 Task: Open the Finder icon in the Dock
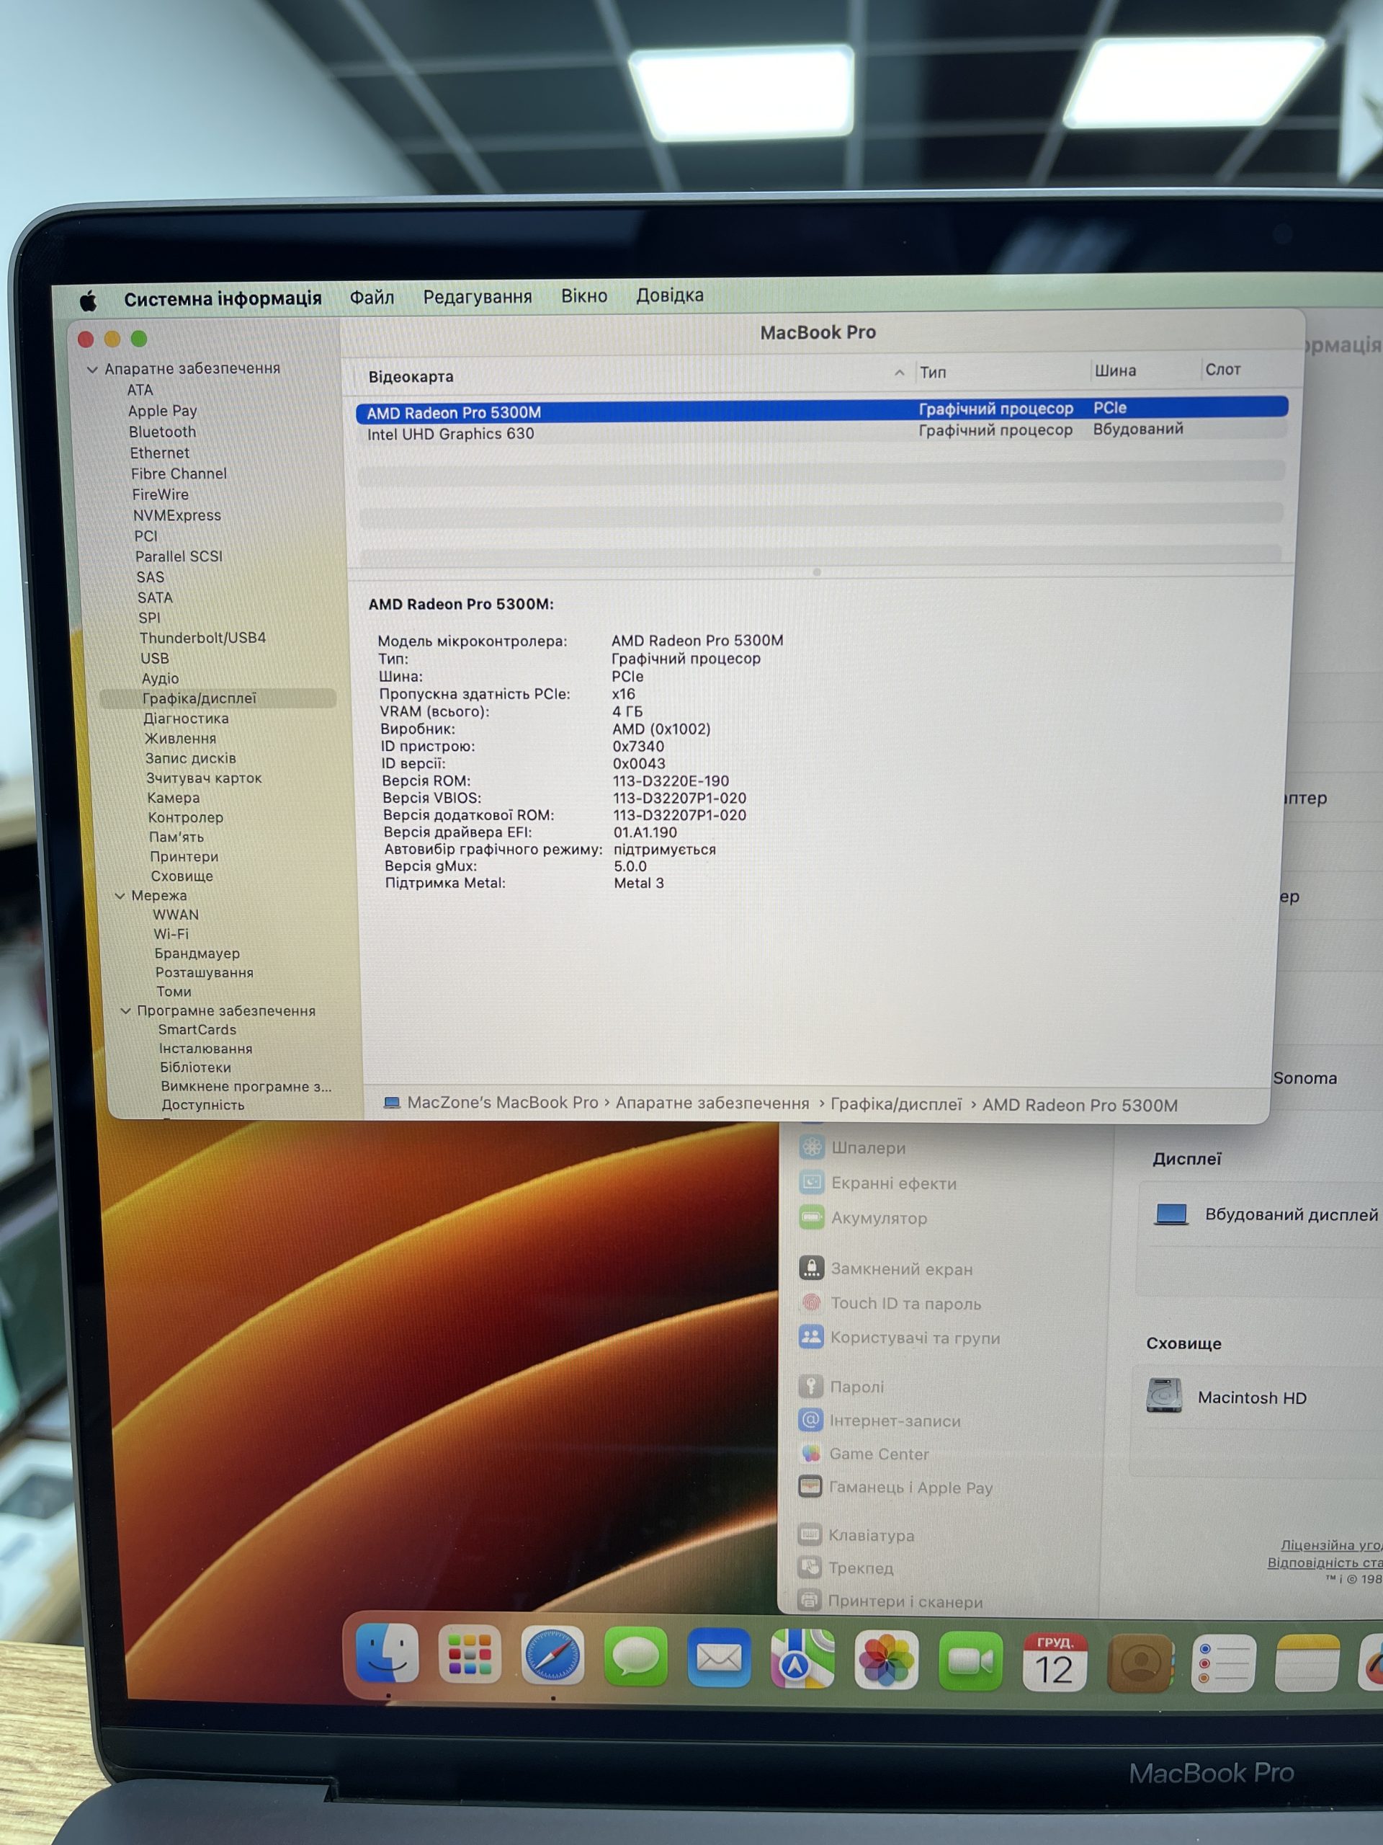[388, 1654]
